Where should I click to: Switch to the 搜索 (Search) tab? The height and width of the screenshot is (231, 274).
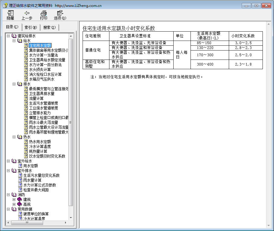click(x=49, y=27)
